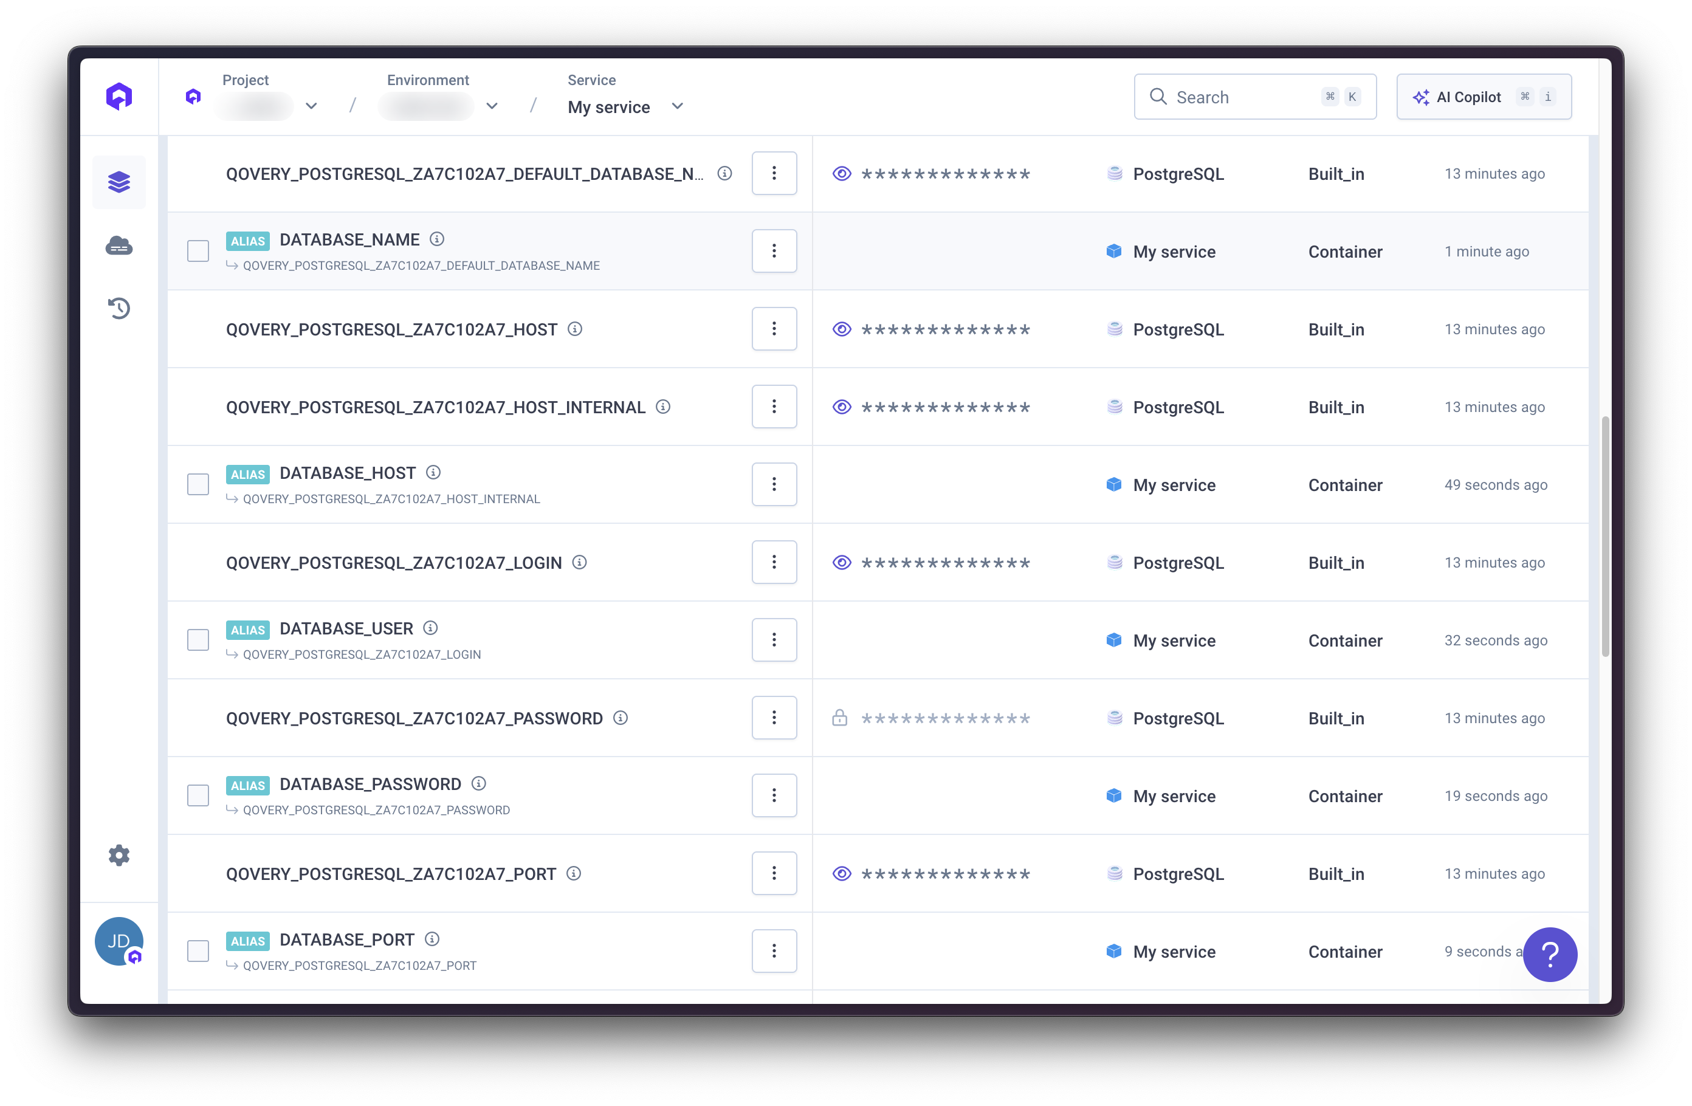
Task: Open three-dot menu for QOVERY_POSTGRESQL_ZA7C102A7_LOGIN row
Action: (x=774, y=562)
